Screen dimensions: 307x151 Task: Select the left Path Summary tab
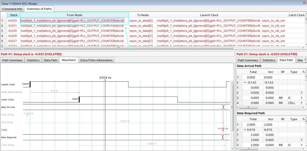coord(12,60)
